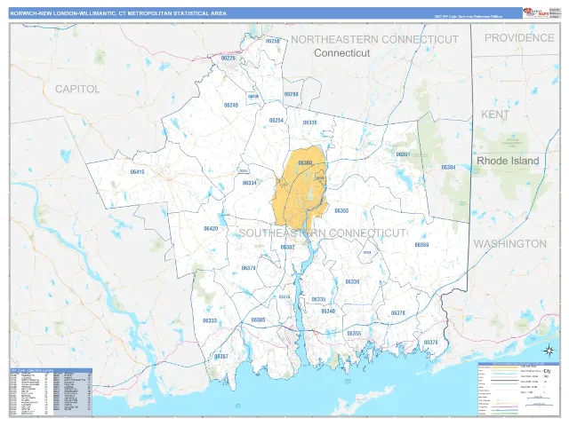Viewport: 569px width, 426px height.
Task: Select ZIP code label 06339
Action: pos(352,281)
